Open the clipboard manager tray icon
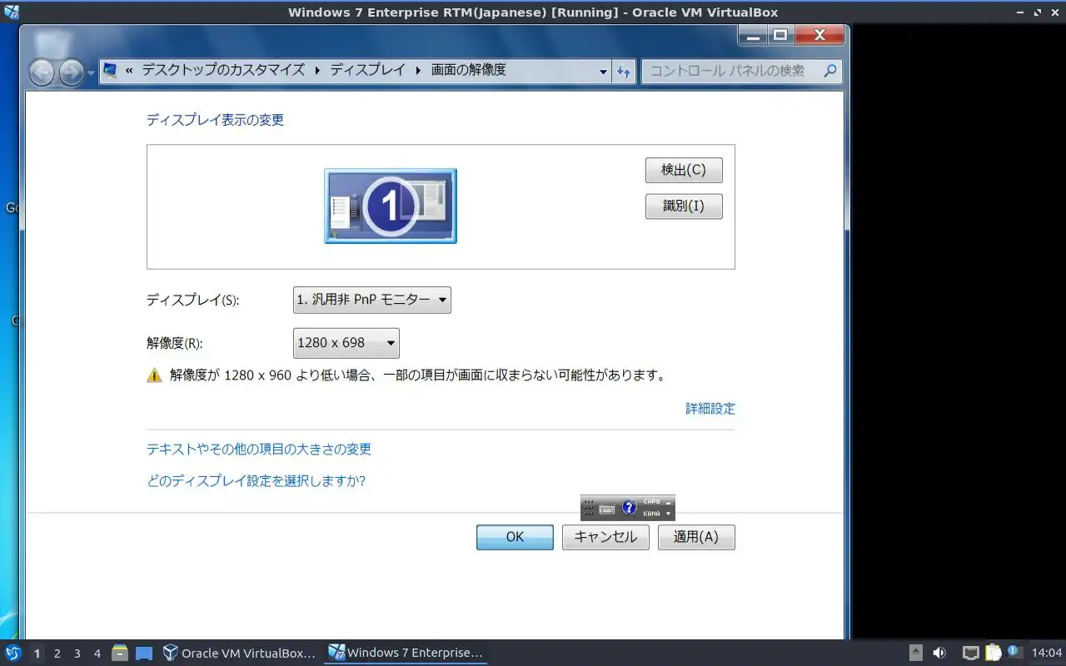The image size is (1066, 666). (994, 654)
